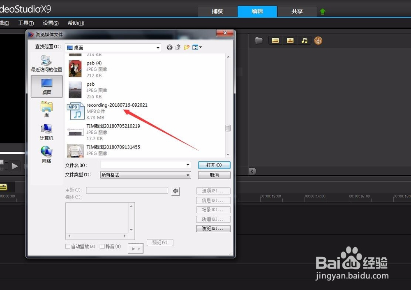Image resolution: width=411 pixels, height=290 pixels.
Task: Show photos filter icon in library
Action: coord(290,41)
